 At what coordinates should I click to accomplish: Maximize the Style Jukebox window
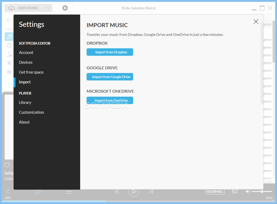tap(262, 8)
